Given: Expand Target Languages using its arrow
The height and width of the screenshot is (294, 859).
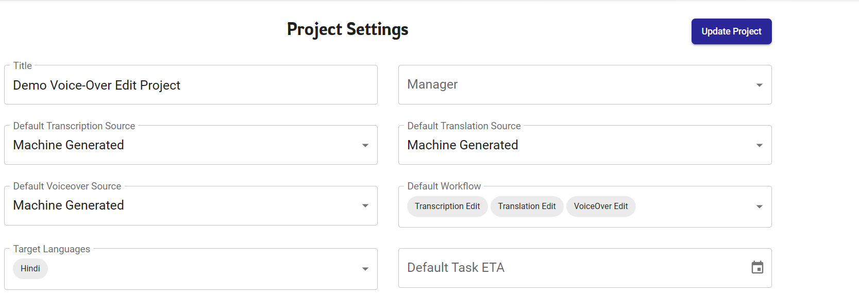Looking at the screenshot, I should point(365,269).
